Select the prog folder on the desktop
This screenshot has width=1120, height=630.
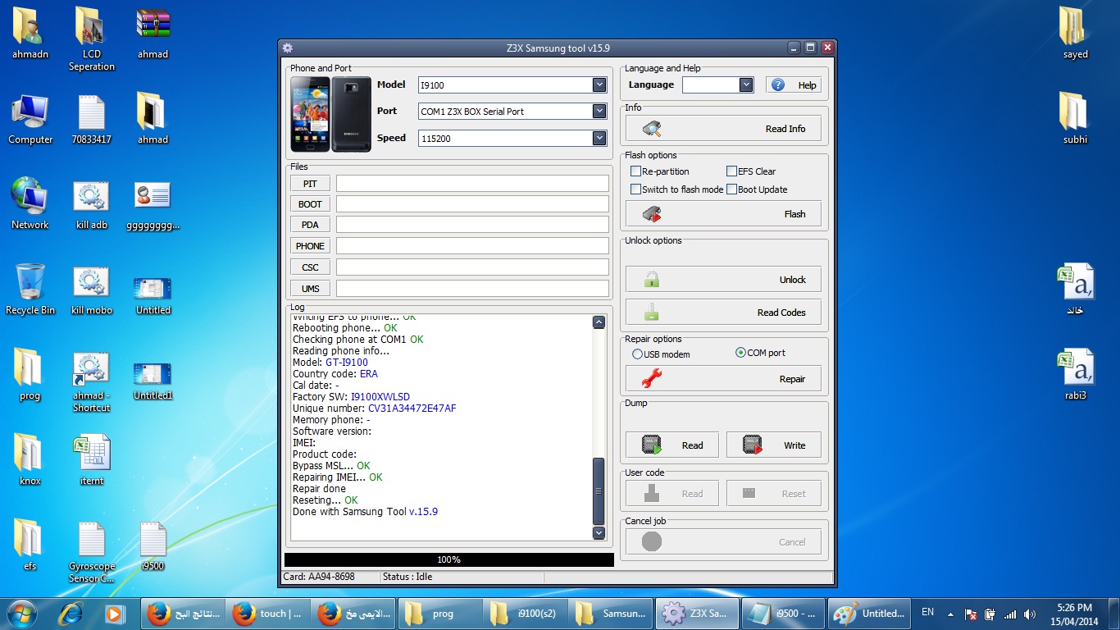click(30, 374)
